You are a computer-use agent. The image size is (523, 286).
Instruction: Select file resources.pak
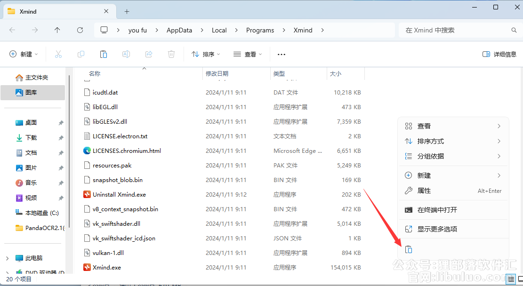click(x=112, y=165)
